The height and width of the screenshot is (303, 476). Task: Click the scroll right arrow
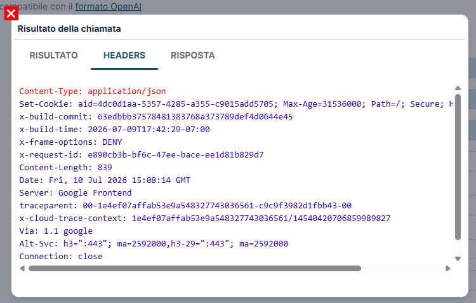[448, 268]
